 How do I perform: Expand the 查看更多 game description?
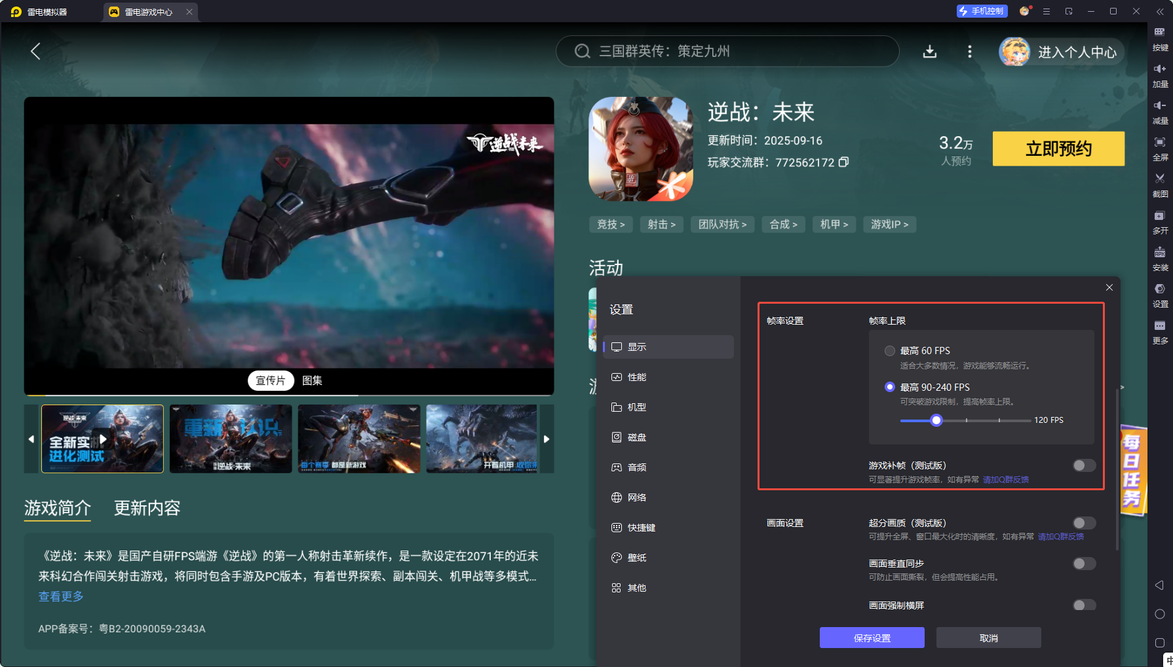pyautogui.click(x=60, y=596)
